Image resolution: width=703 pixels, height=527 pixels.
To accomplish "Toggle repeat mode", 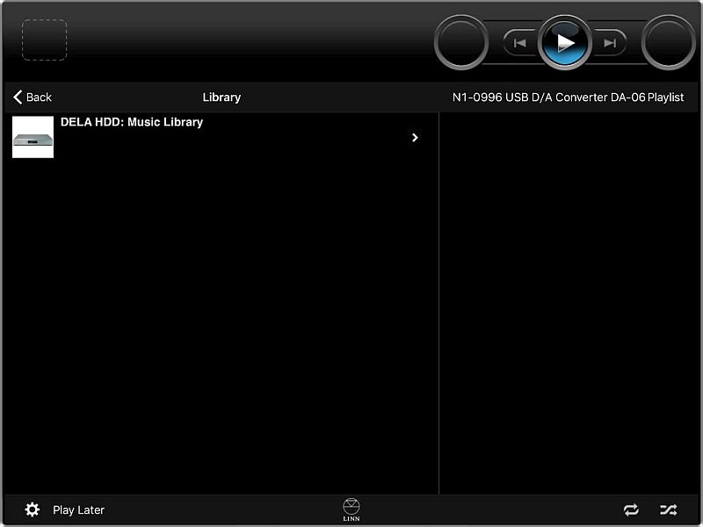I will pyautogui.click(x=631, y=509).
